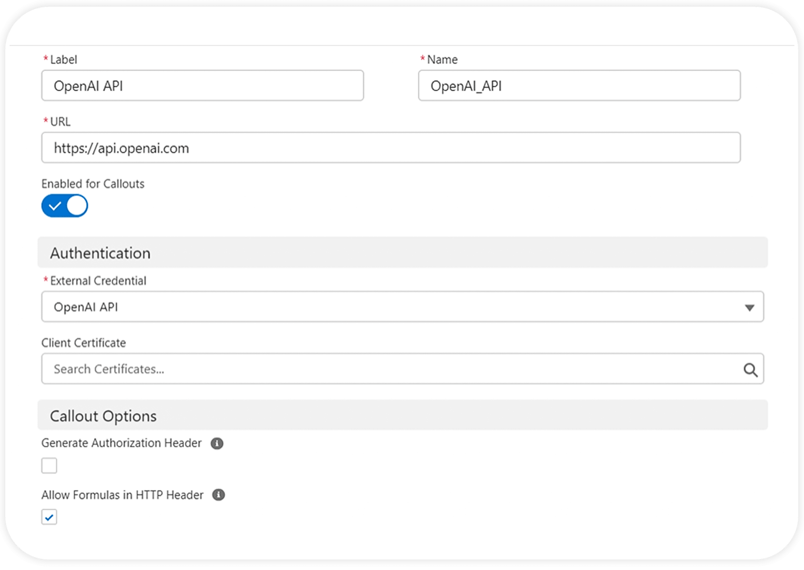Click the Client Certificate field label
804x570 pixels.
point(84,343)
